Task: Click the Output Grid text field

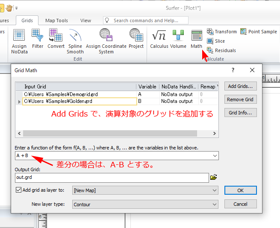Action: (x=111, y=177)
